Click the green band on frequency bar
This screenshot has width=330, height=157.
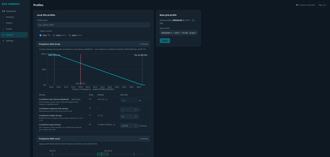click(x=102, y=154)
